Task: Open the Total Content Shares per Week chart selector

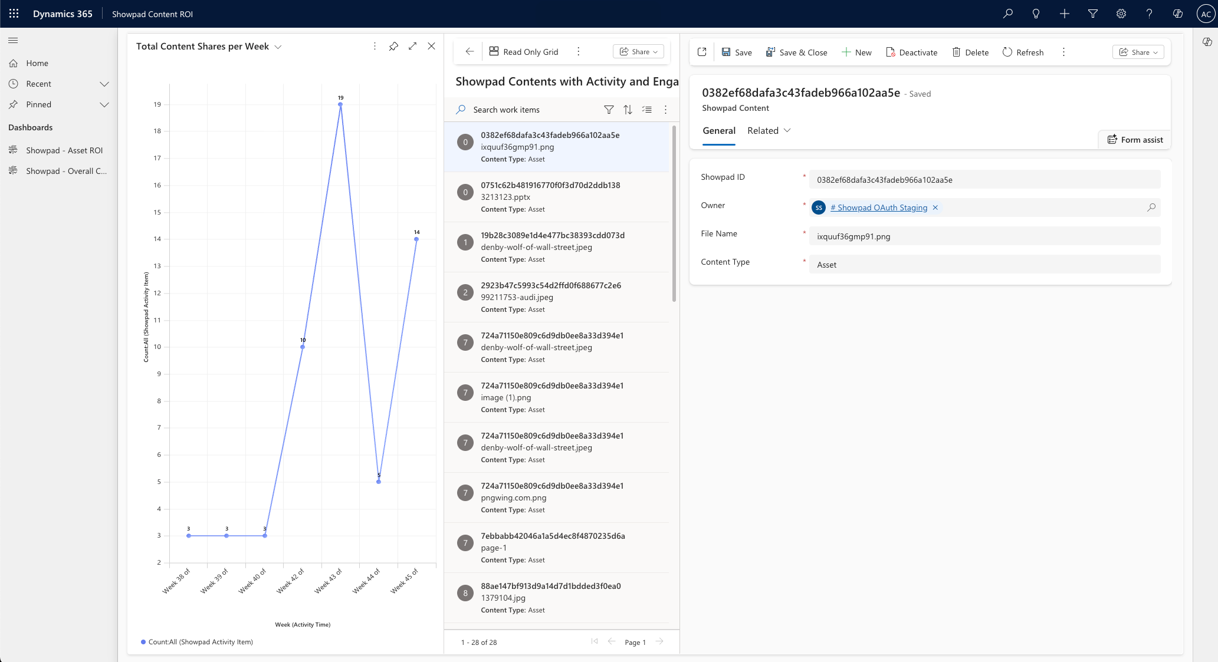Action: click(278, 47)
